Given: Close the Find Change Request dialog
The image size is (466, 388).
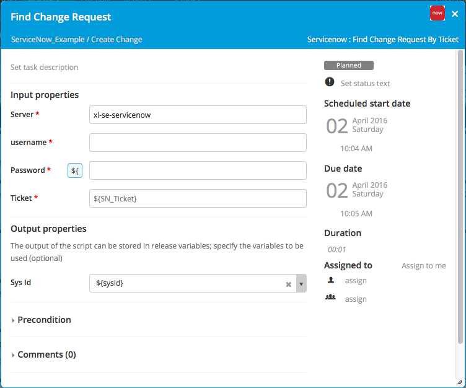Looking at the screenshot, I should (455, 14).
